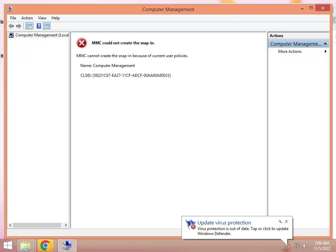Screen dimensions: 336x252
Task: Click the Action Center flag tray icon
Action: tap(287, 246)
